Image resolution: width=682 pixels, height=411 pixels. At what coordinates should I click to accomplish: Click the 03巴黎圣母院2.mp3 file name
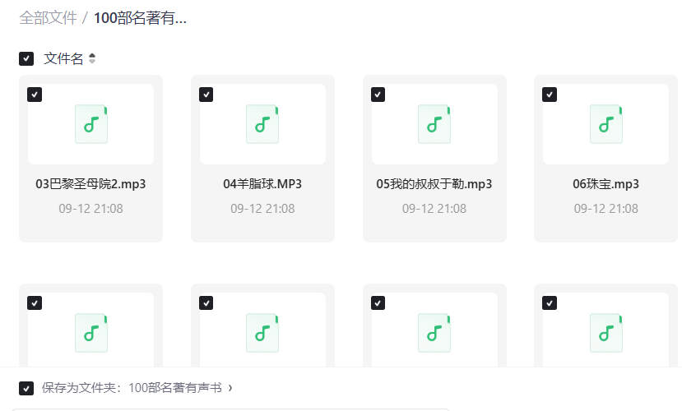pos(91,184)
